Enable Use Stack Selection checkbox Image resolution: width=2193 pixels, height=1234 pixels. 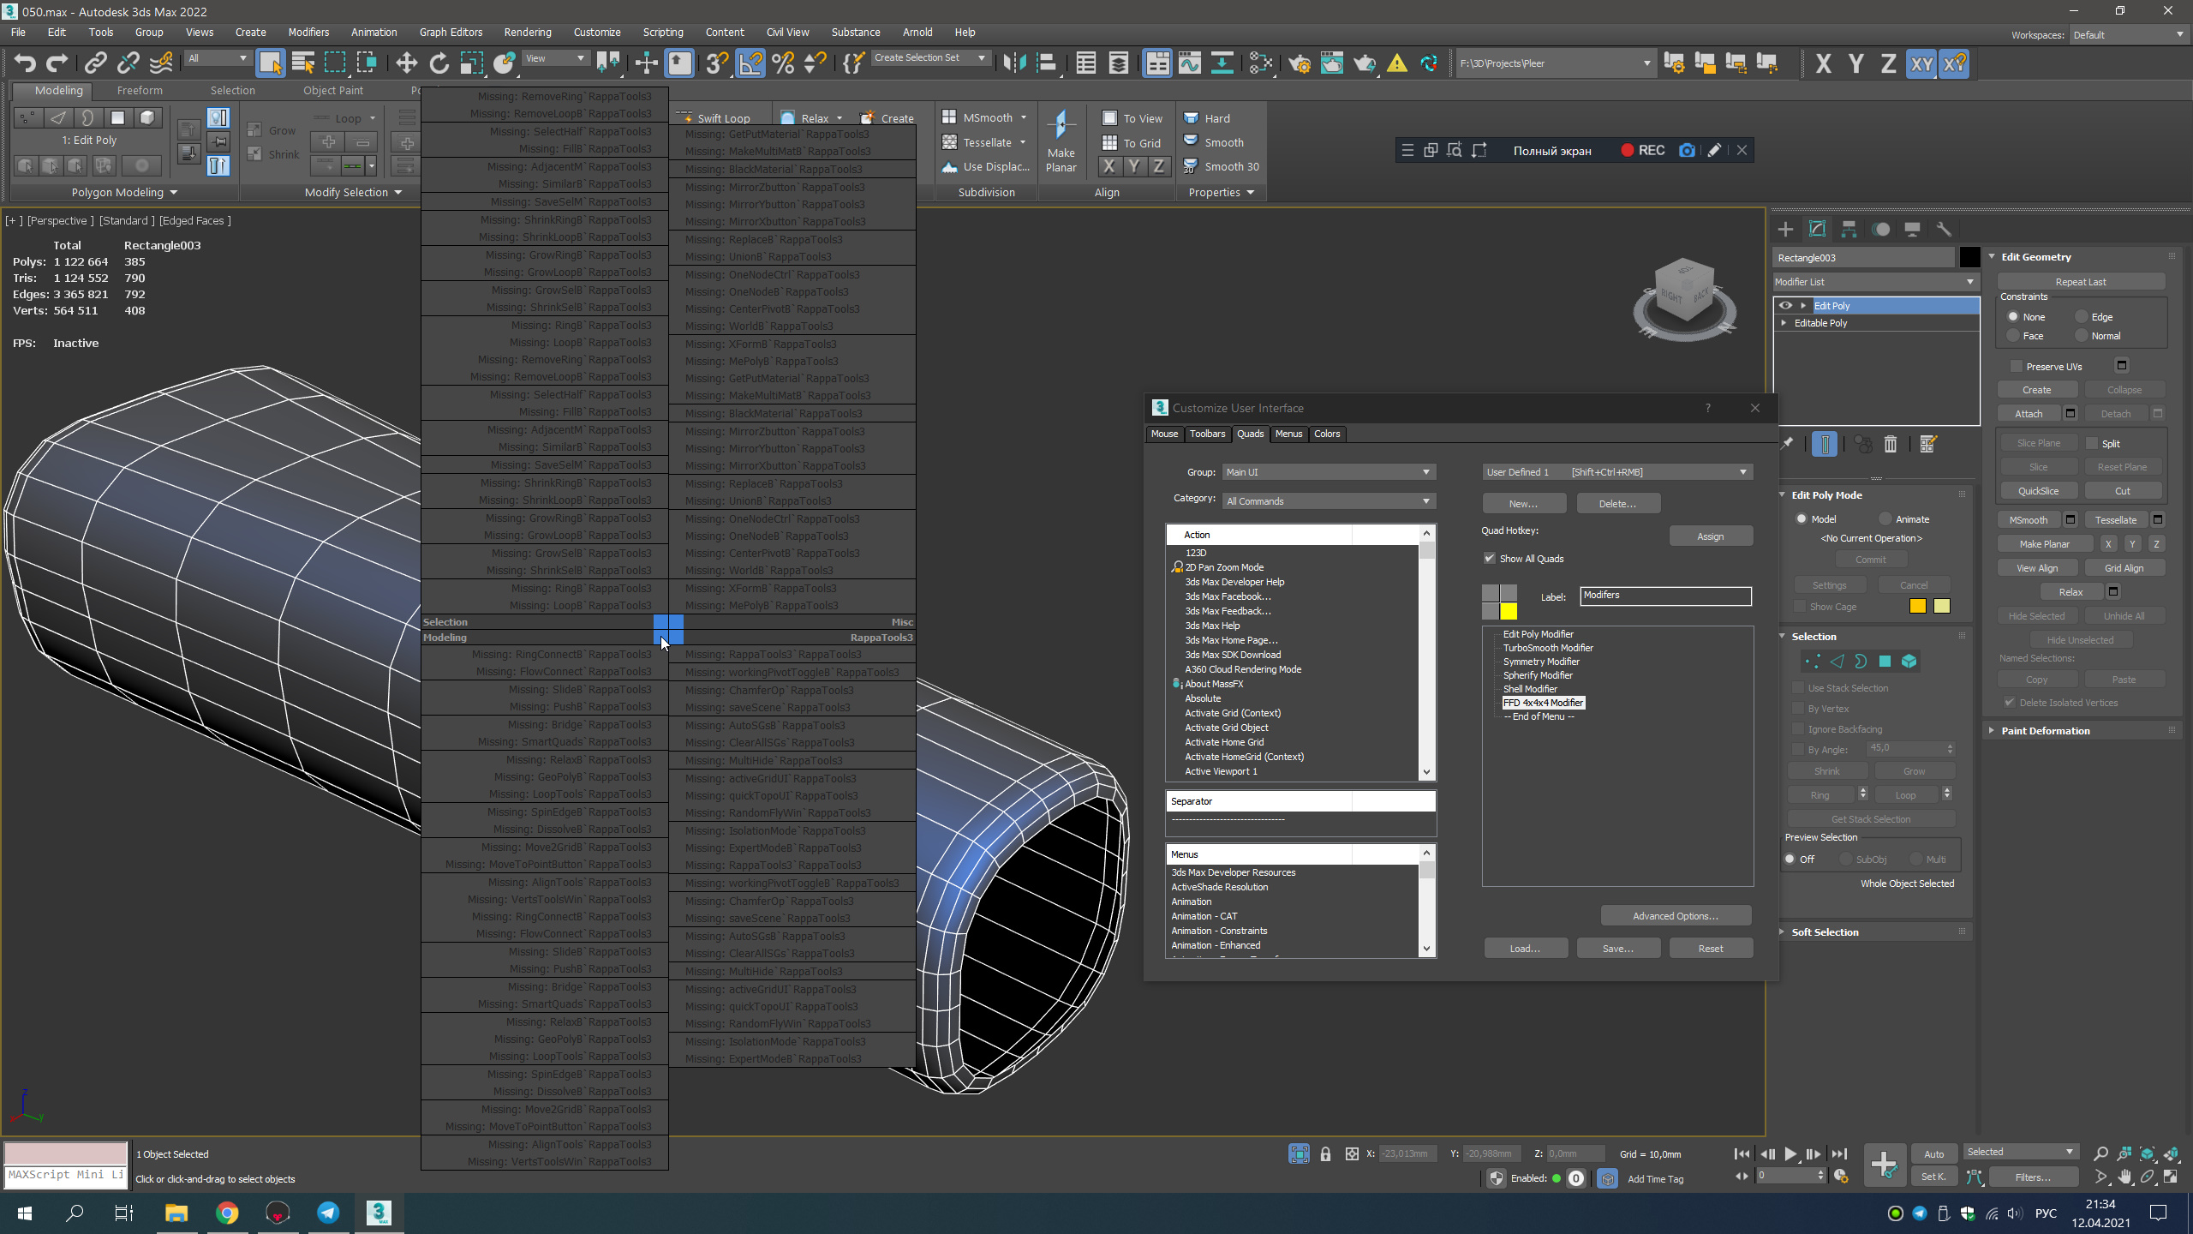point(1798,688)
